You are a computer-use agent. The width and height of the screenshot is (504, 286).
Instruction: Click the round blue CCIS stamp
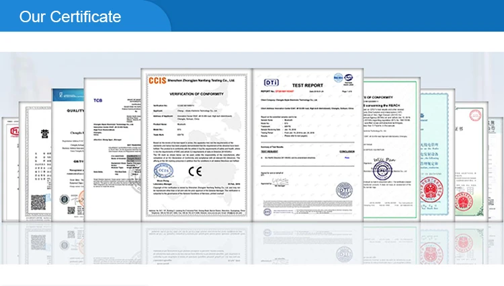point(165,171)
